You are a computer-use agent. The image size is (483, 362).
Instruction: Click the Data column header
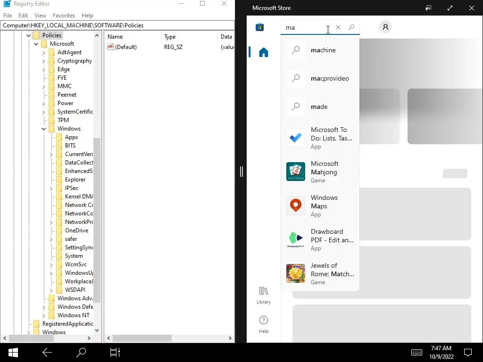[226, 37]
